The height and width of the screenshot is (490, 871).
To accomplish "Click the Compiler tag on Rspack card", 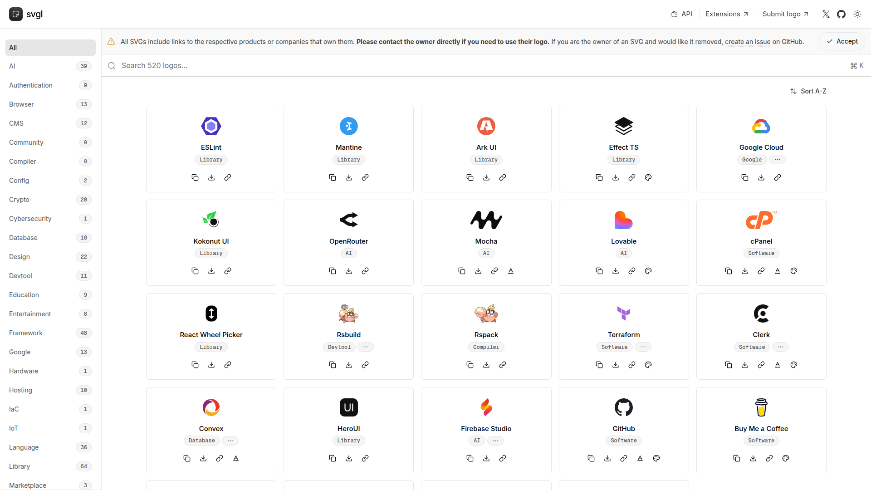I will tap(486, 347).
